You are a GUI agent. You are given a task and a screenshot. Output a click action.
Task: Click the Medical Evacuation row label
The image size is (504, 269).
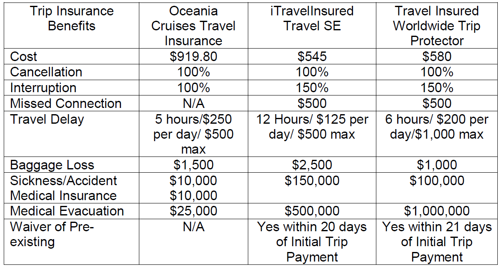(x=67, y=211)
